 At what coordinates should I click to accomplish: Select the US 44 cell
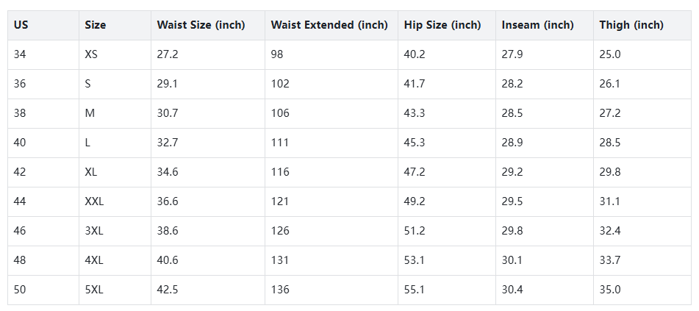[20, 201]
